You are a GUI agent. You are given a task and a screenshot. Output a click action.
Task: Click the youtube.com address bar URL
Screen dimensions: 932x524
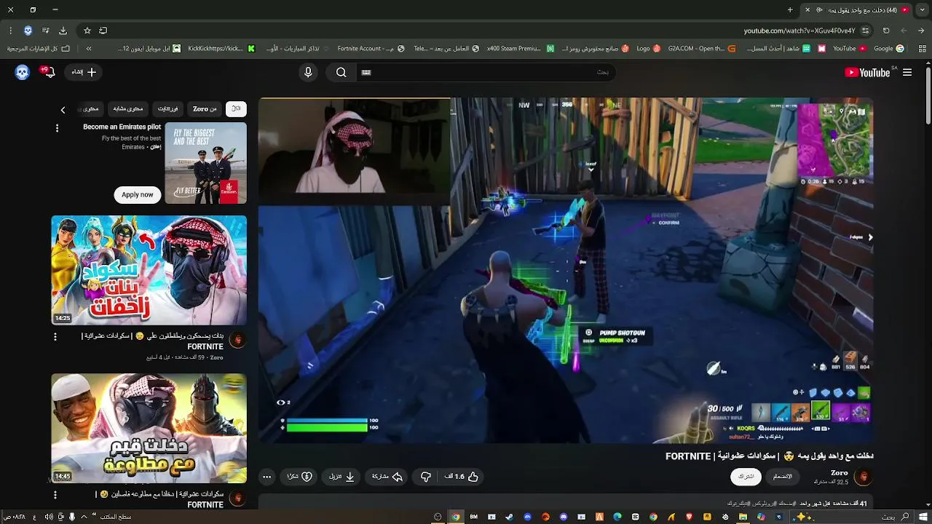[x=799, y=31]
